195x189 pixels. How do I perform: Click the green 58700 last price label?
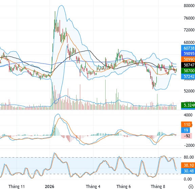188,71
